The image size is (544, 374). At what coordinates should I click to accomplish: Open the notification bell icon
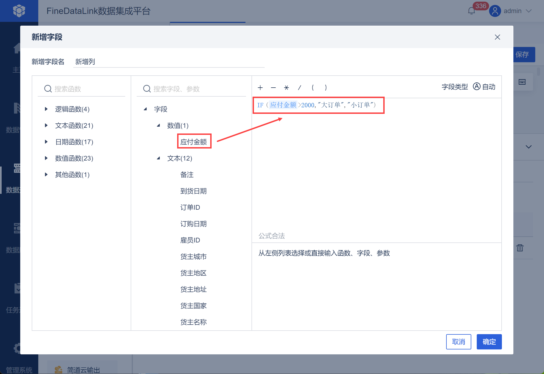(471, 11)
